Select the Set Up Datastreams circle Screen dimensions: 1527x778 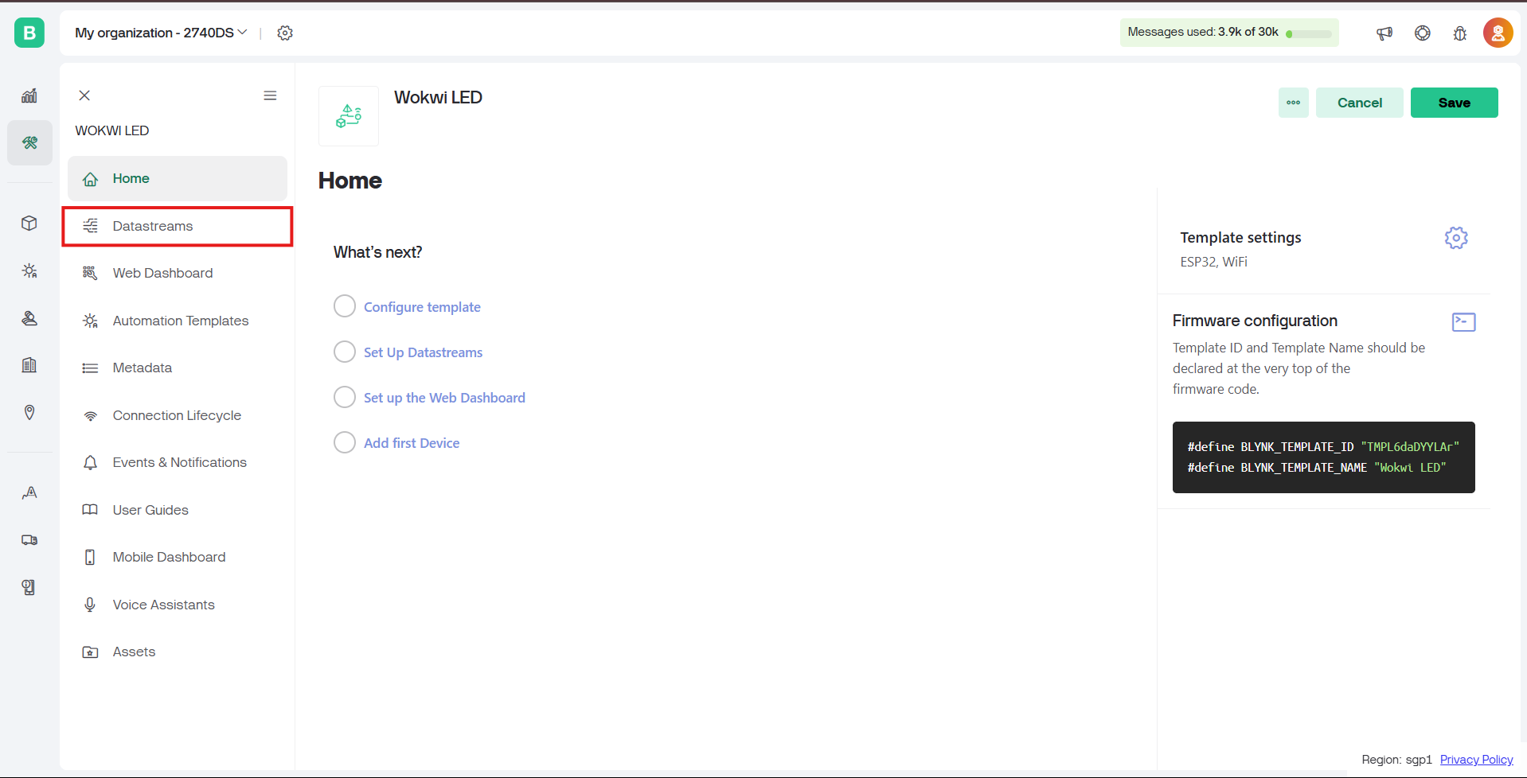tap(345, 352)
